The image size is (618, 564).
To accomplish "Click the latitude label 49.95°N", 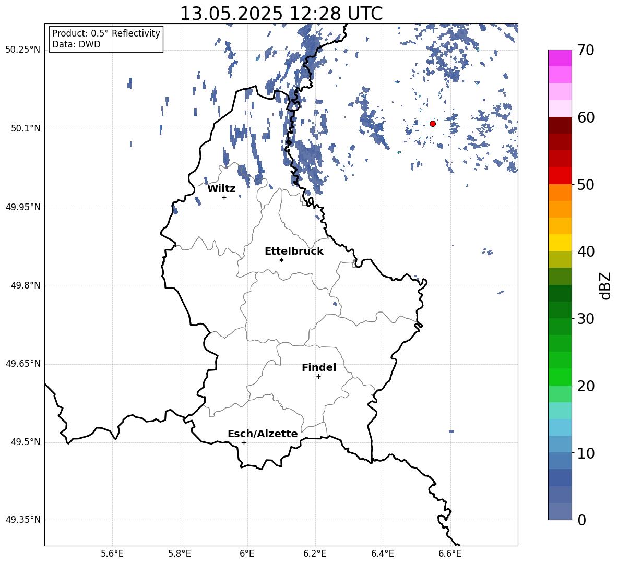I will [23, 207].
